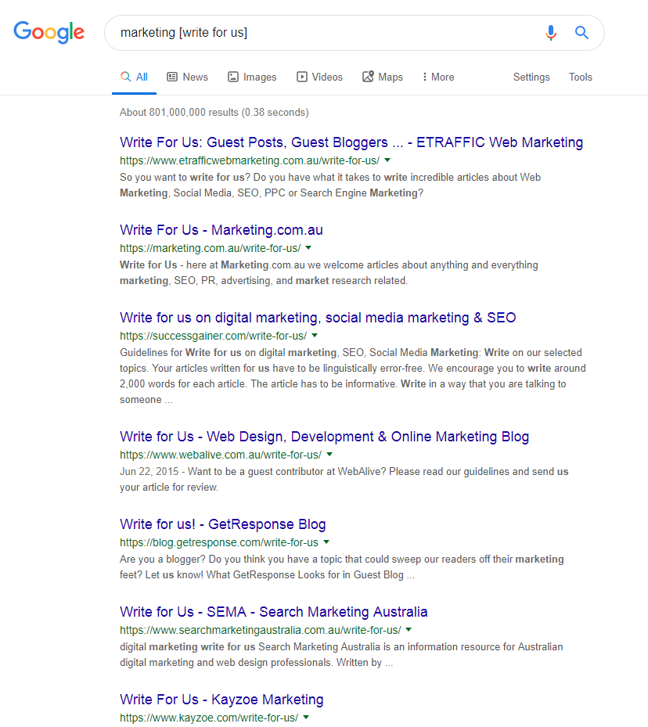Open ETRAFFIC Web Marketing result title

click(x=351, y=142)
